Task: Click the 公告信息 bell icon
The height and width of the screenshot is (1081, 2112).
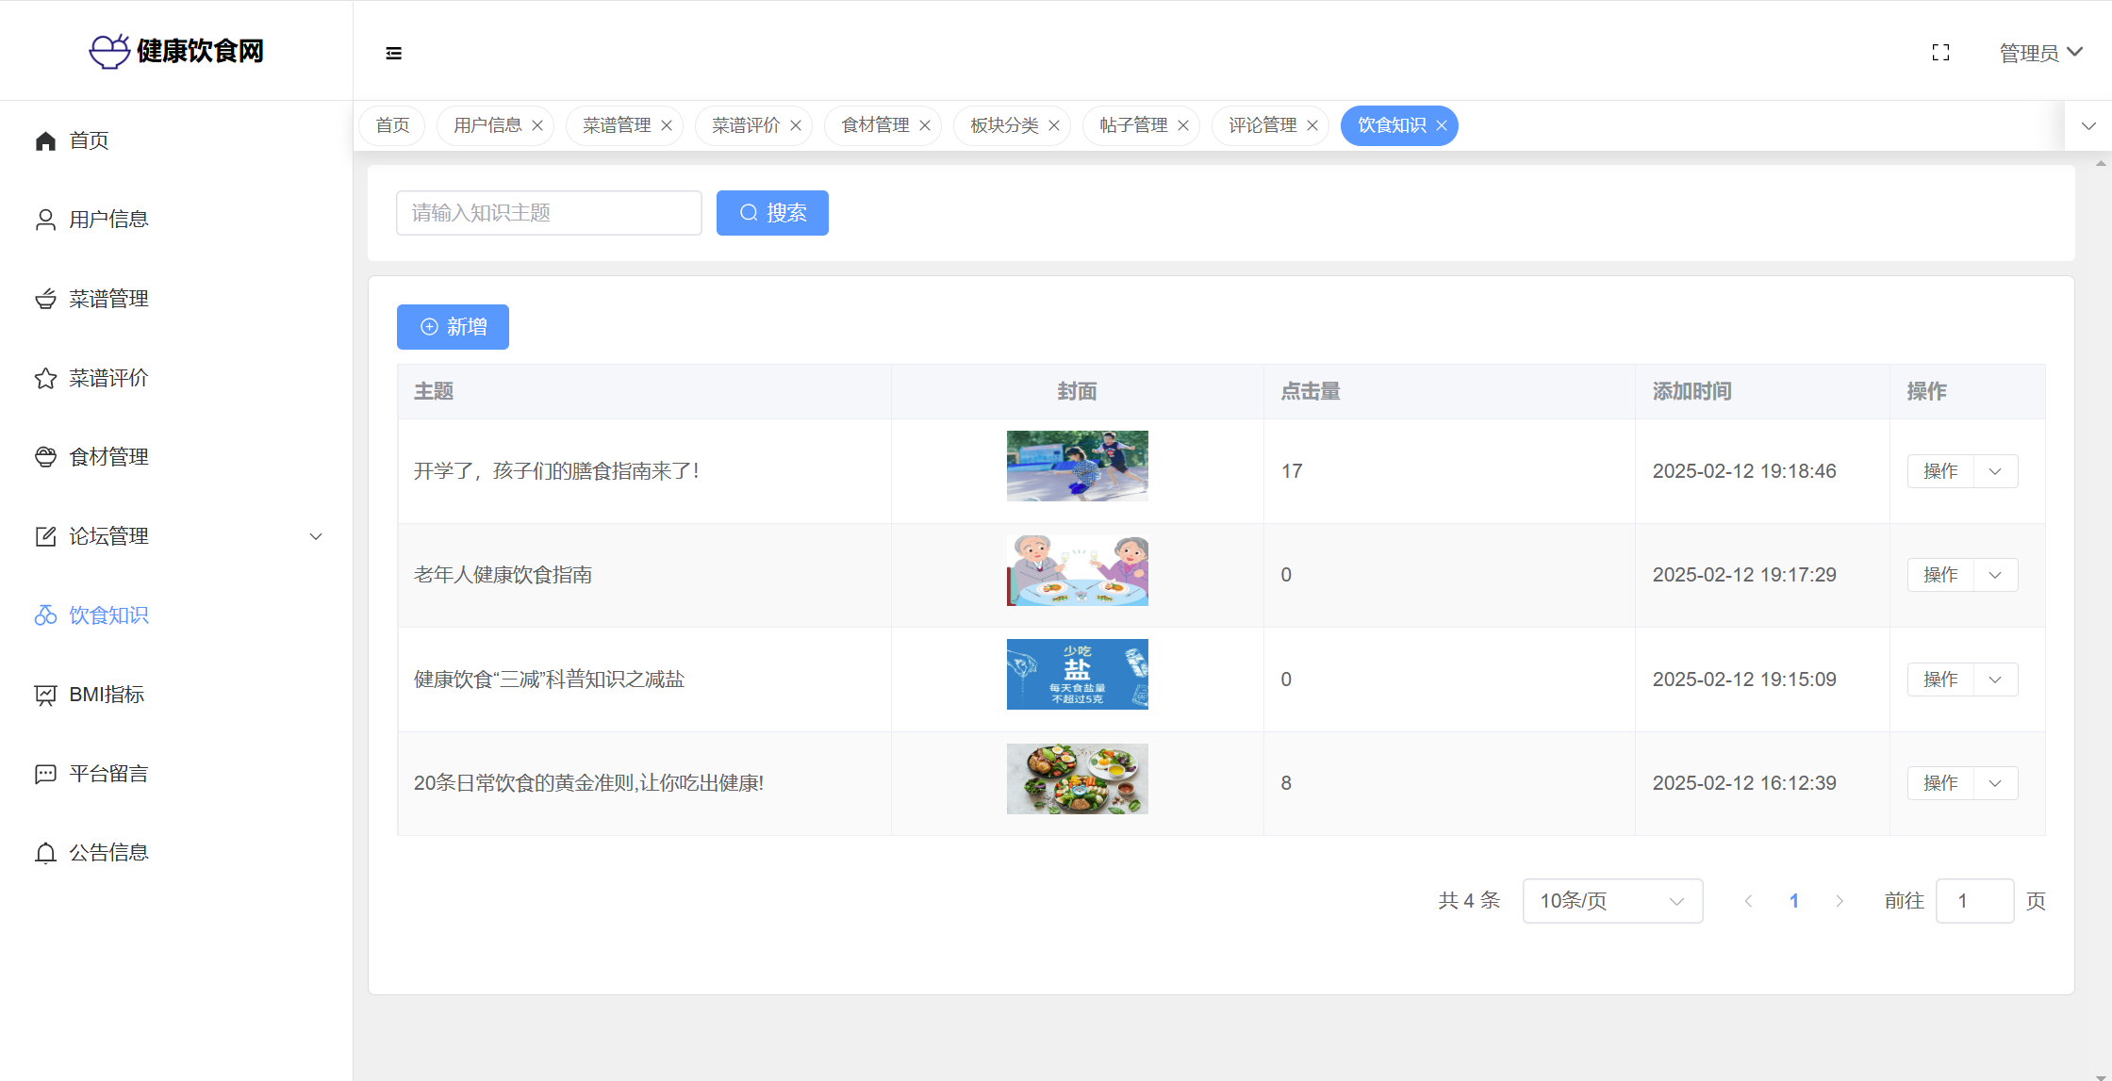Action: (x=45, y=853)
